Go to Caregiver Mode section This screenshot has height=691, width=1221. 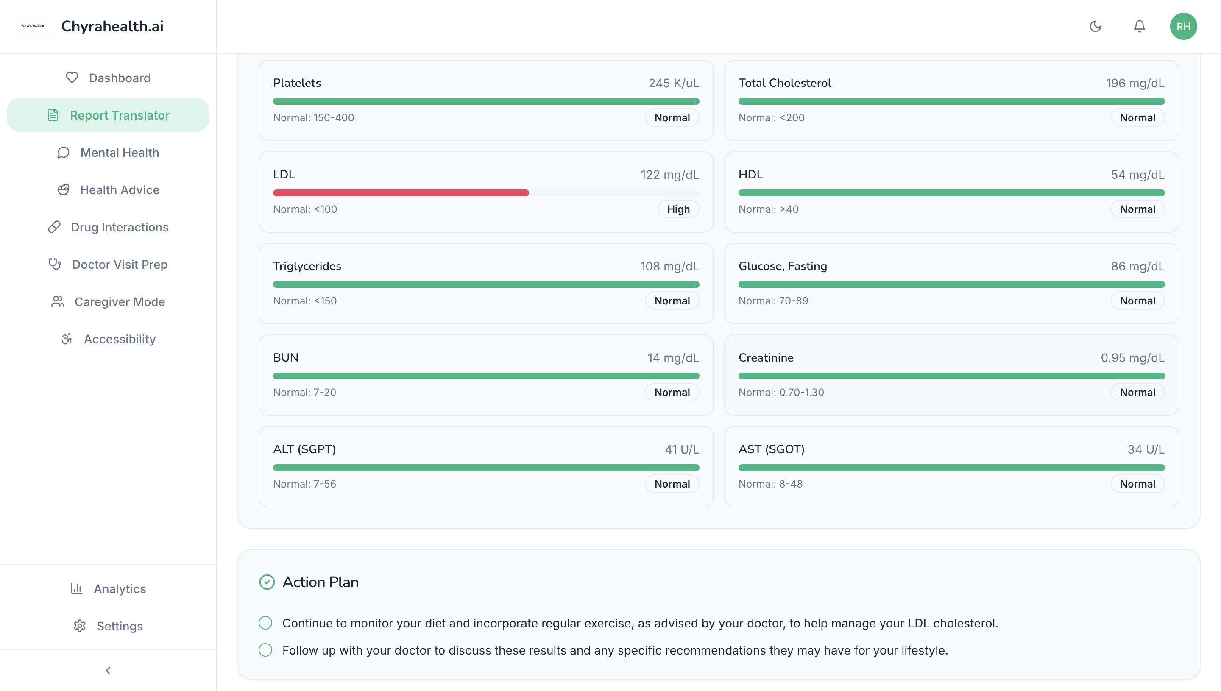pyautogui.click(x=119, y=302)
